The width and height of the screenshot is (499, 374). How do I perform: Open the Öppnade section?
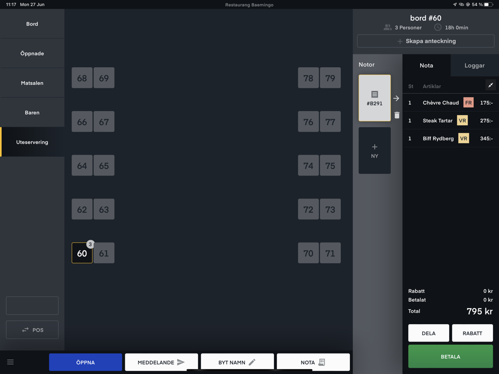[x=32, y=53]
